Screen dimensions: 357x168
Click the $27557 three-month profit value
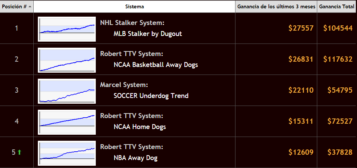tap(301, 28)
